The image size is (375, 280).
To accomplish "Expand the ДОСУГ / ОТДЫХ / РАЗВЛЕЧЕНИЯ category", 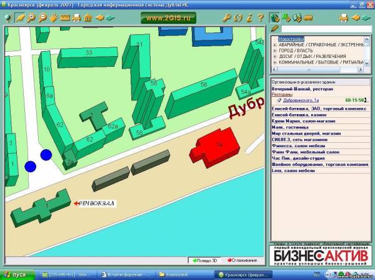I will (275, 56).
